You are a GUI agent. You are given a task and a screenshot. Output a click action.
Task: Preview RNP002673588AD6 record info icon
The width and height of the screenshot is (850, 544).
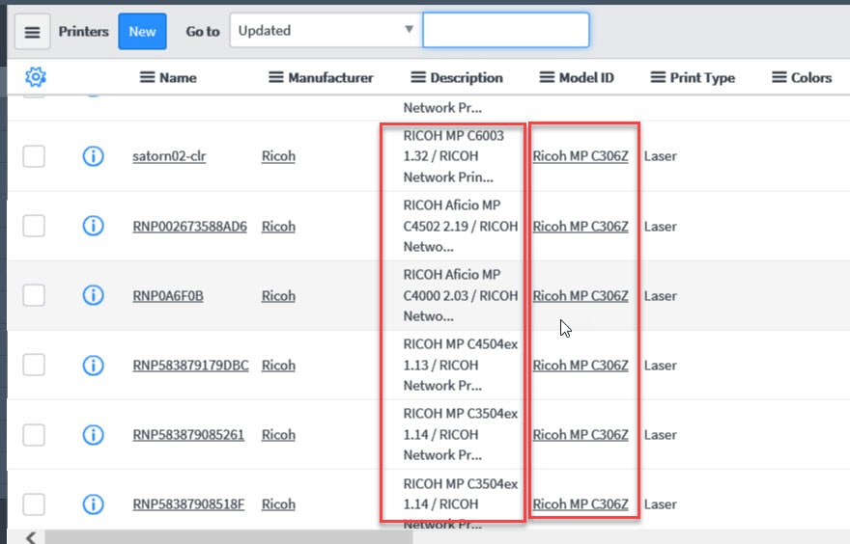tap(94, 226)
